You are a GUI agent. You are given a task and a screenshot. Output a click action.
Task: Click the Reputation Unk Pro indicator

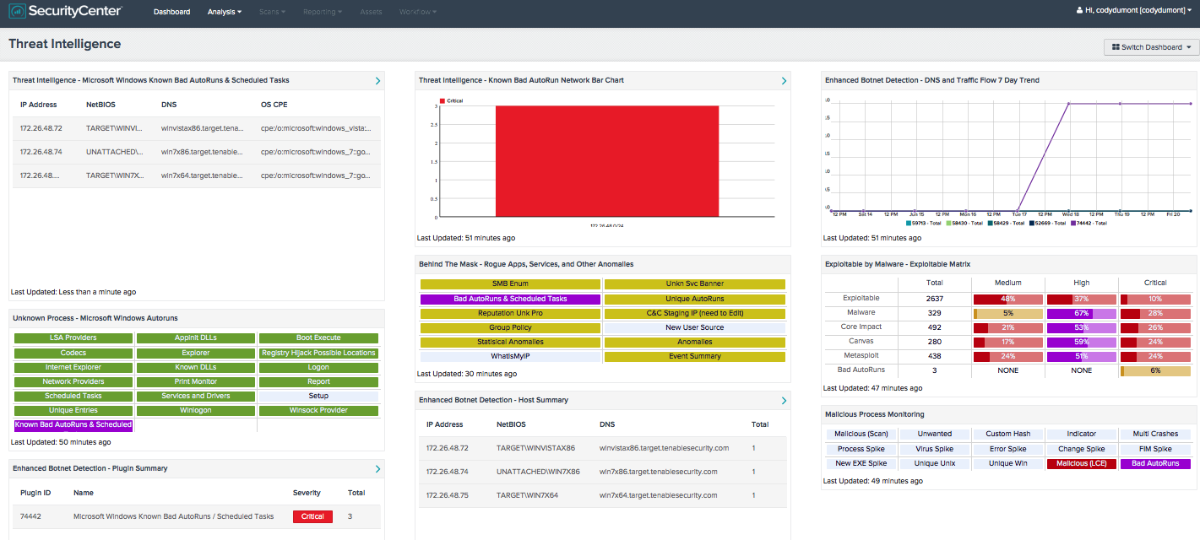pyautogui.click(x=510, y=313)
